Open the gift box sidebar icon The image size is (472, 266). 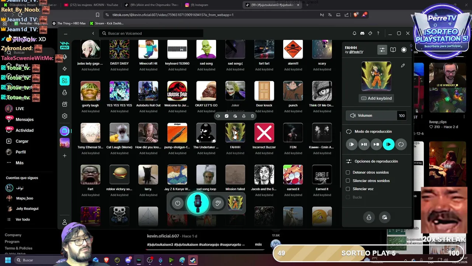(x=65, y=104)
